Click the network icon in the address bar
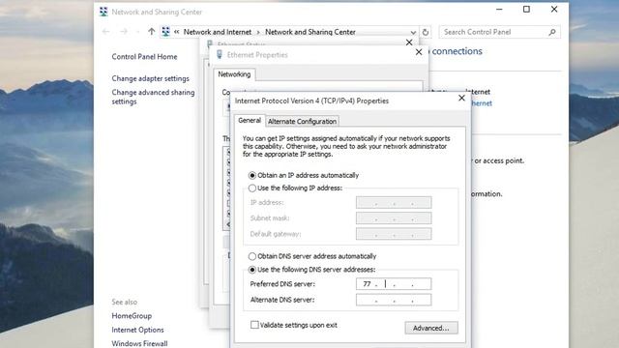This screenshot has height=348, width=619. coord(165,32)
